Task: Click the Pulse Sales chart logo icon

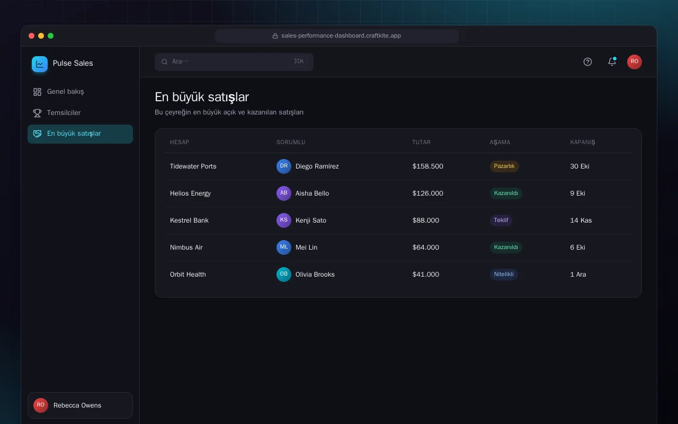Action: 40,64
